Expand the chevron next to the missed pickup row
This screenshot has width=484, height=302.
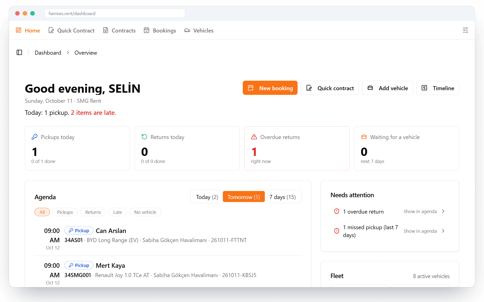click(x=443, y=231)
